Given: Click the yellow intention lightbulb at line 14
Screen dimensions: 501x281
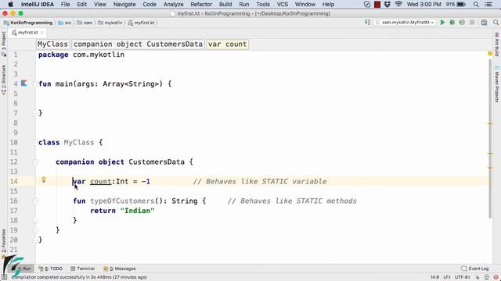Looking at the screenshot, I should coord(44,180).
